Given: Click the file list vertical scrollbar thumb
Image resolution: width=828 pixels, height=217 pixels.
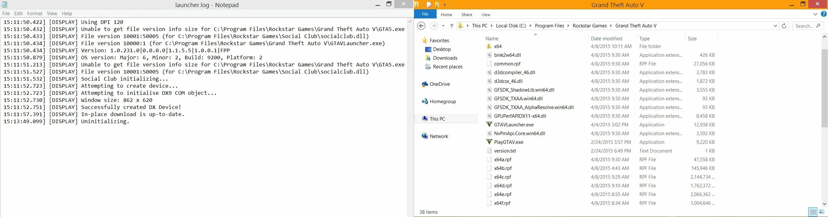Looking at the screenshot, I should click(x=824, y=88).
